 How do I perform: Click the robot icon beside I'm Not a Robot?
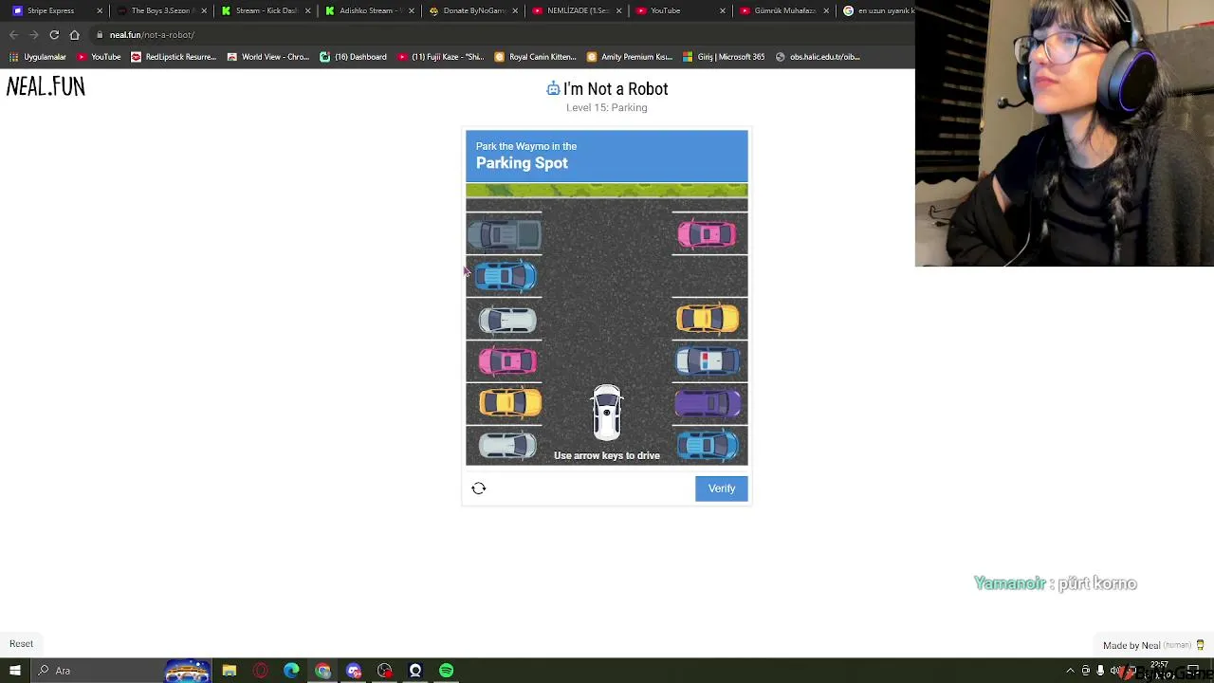tap(553, 88)
